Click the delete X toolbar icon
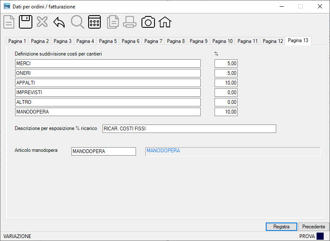 point(42,22)
